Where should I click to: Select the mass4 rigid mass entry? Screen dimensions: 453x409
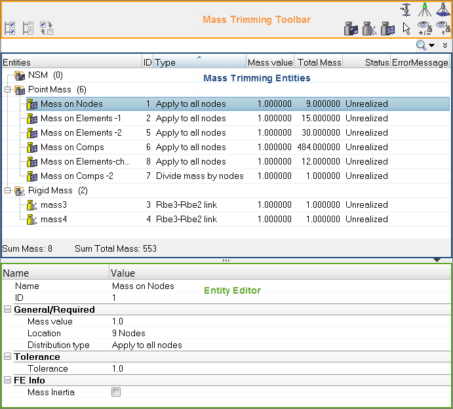click(x=54, y=220)
